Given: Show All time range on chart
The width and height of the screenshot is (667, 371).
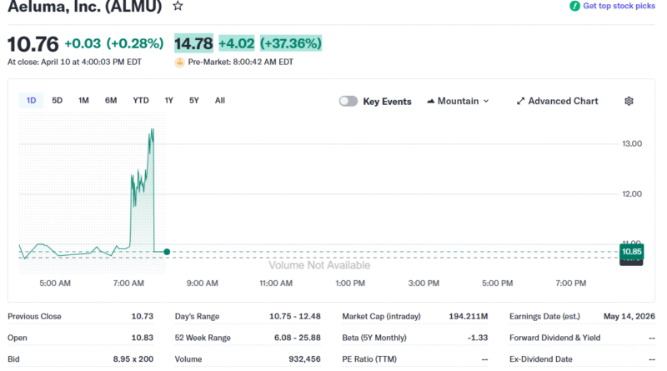Looking at the screenshot, I should pyautogui.click(x=220, y=100).
